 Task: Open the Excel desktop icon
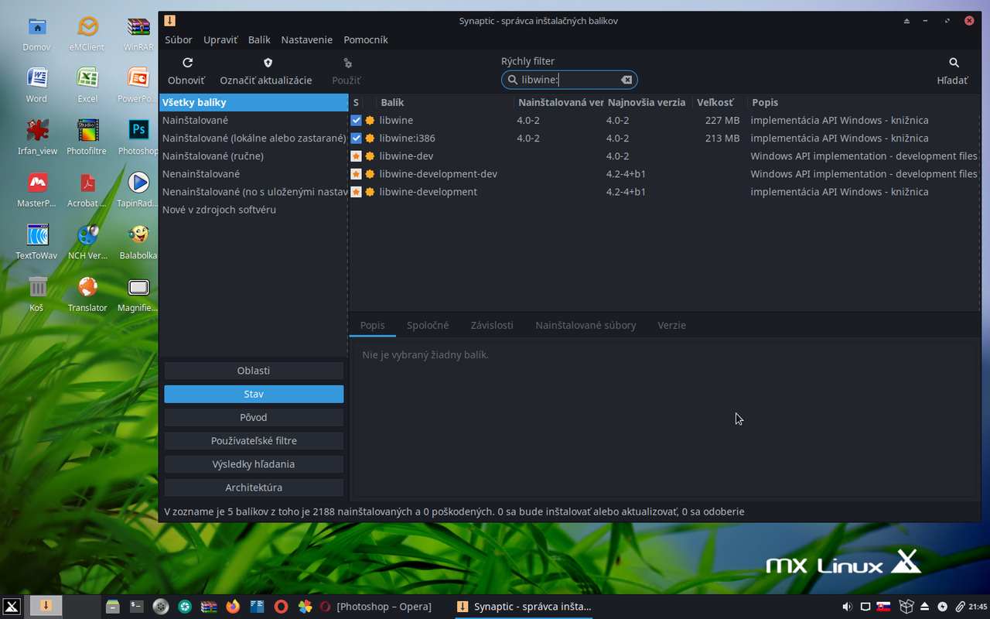click(x=87, y=85)
